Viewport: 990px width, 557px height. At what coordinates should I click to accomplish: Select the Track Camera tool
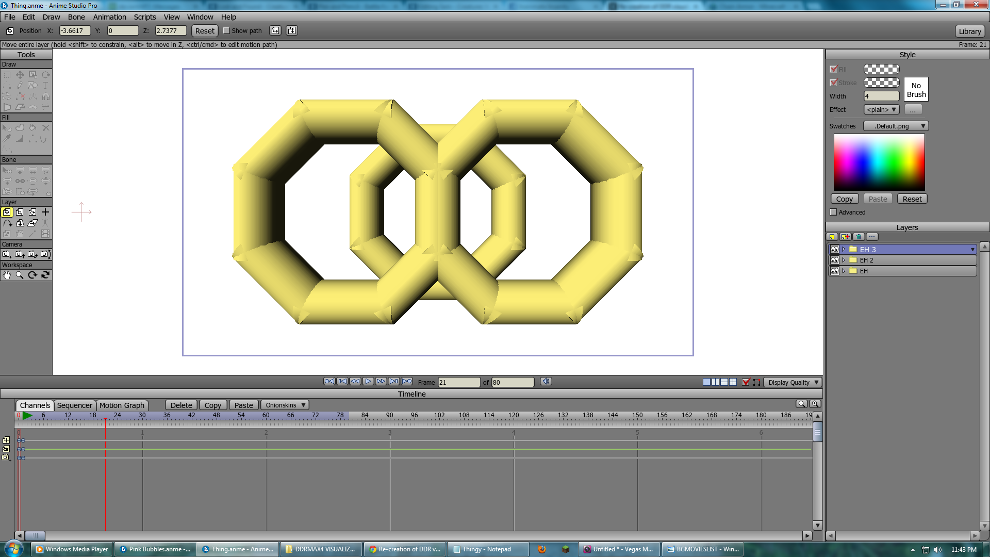(7, 254)
